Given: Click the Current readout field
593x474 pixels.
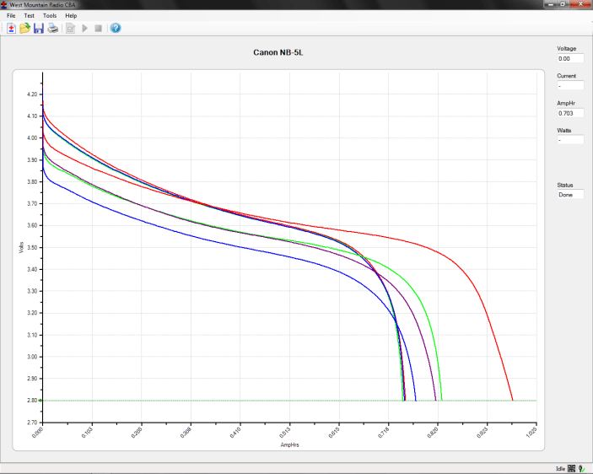Looking at the screenshot, I should pos(569,86).
